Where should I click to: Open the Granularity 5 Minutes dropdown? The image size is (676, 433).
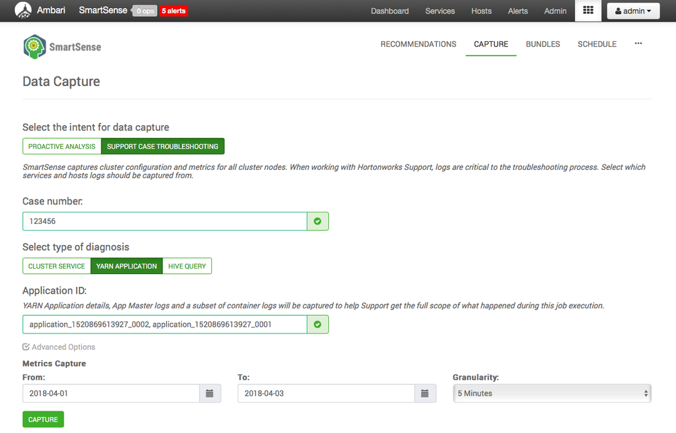coord(552,393)
